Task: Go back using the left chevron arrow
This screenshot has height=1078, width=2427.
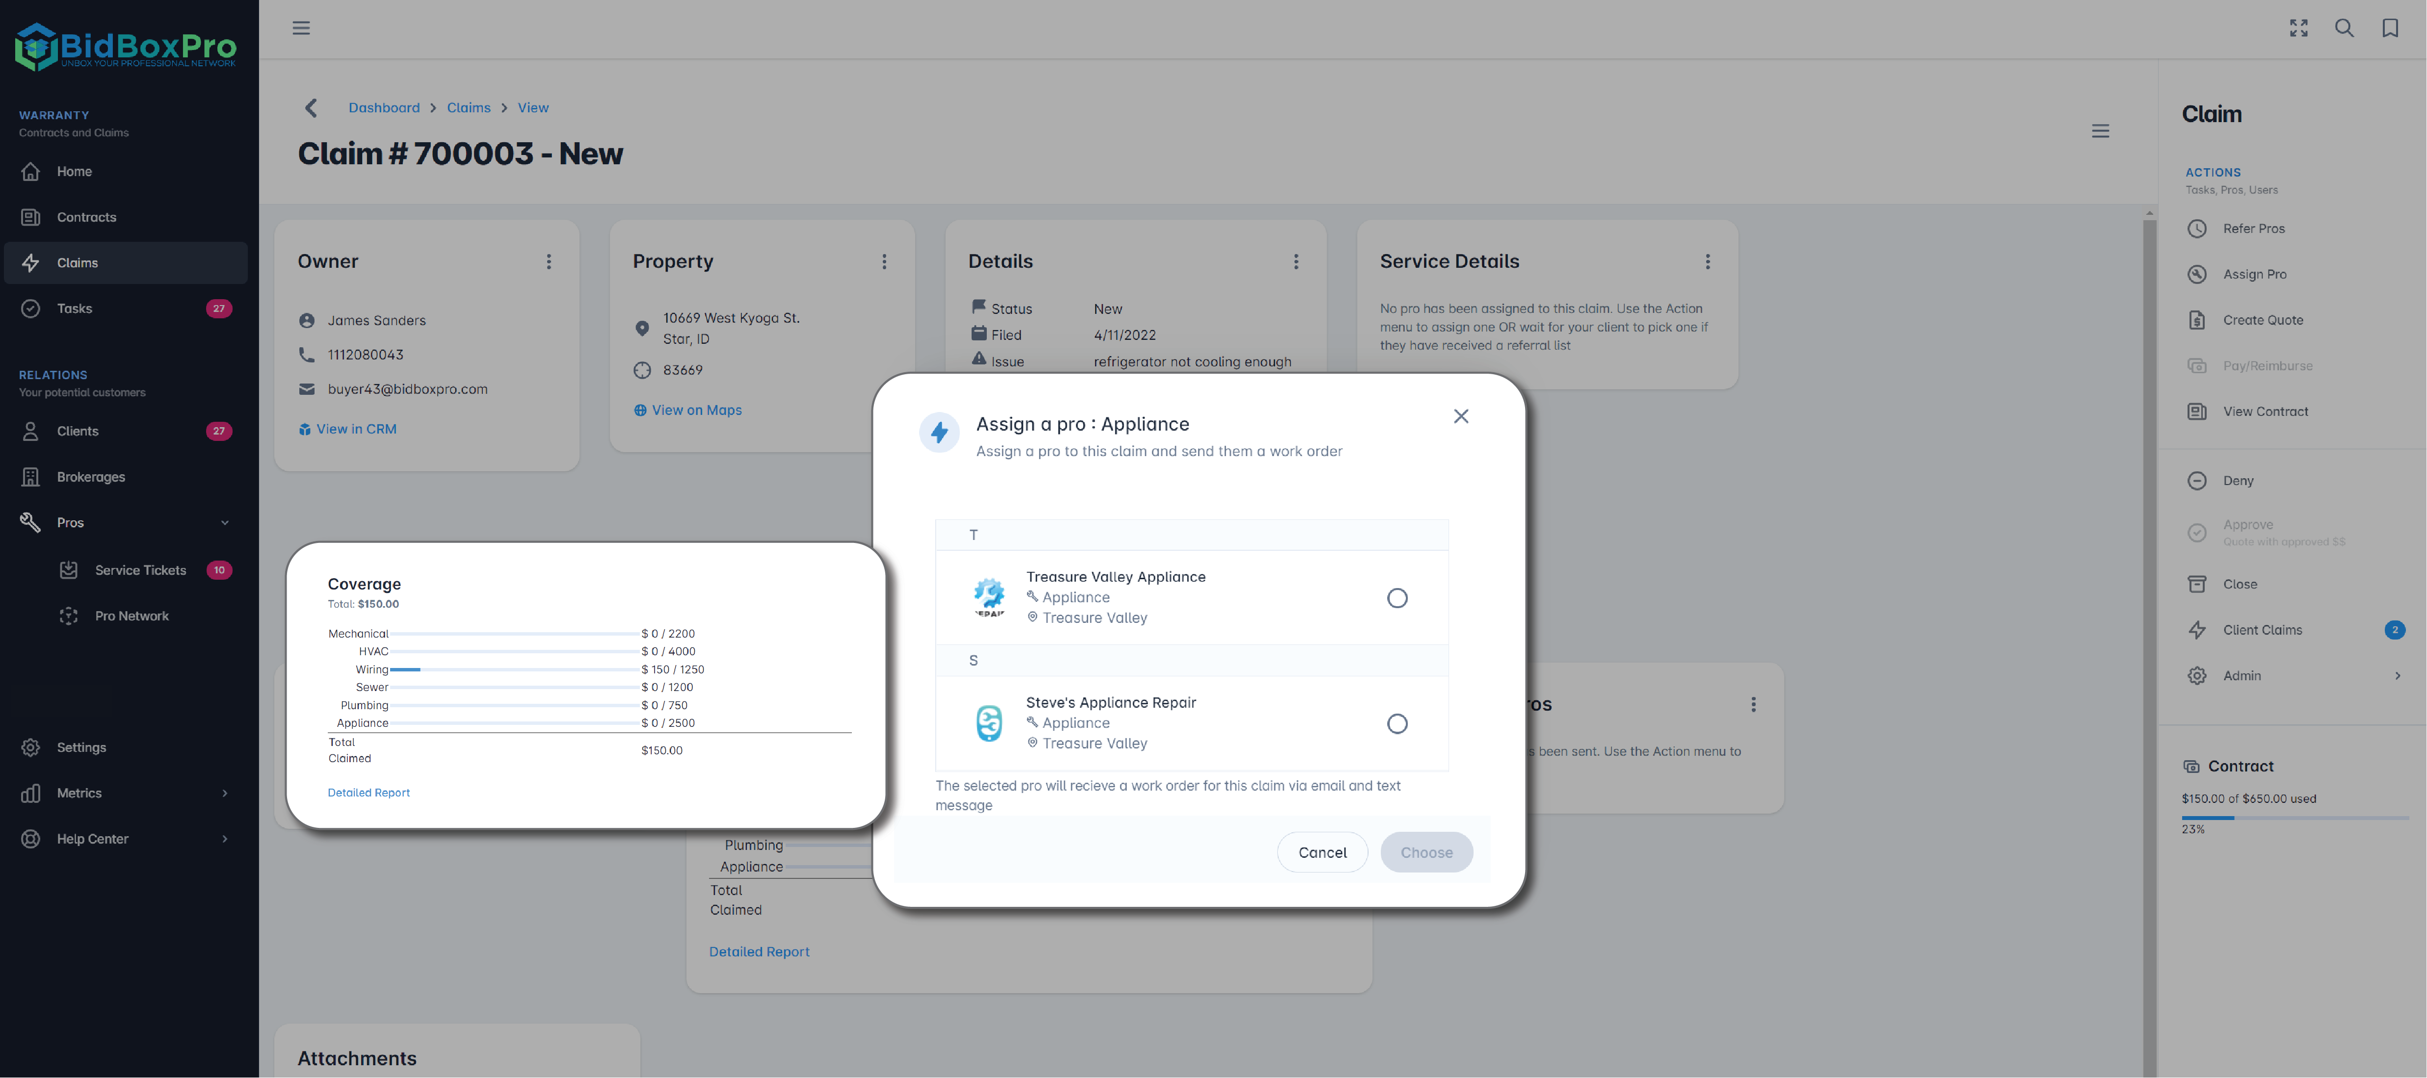Action: [x=312, y=108]
